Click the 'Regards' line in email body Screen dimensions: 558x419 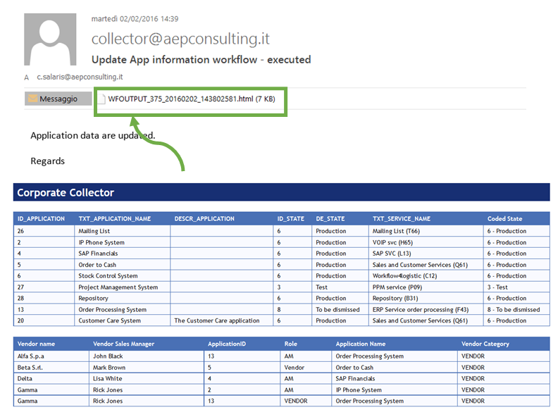[48, 161]
